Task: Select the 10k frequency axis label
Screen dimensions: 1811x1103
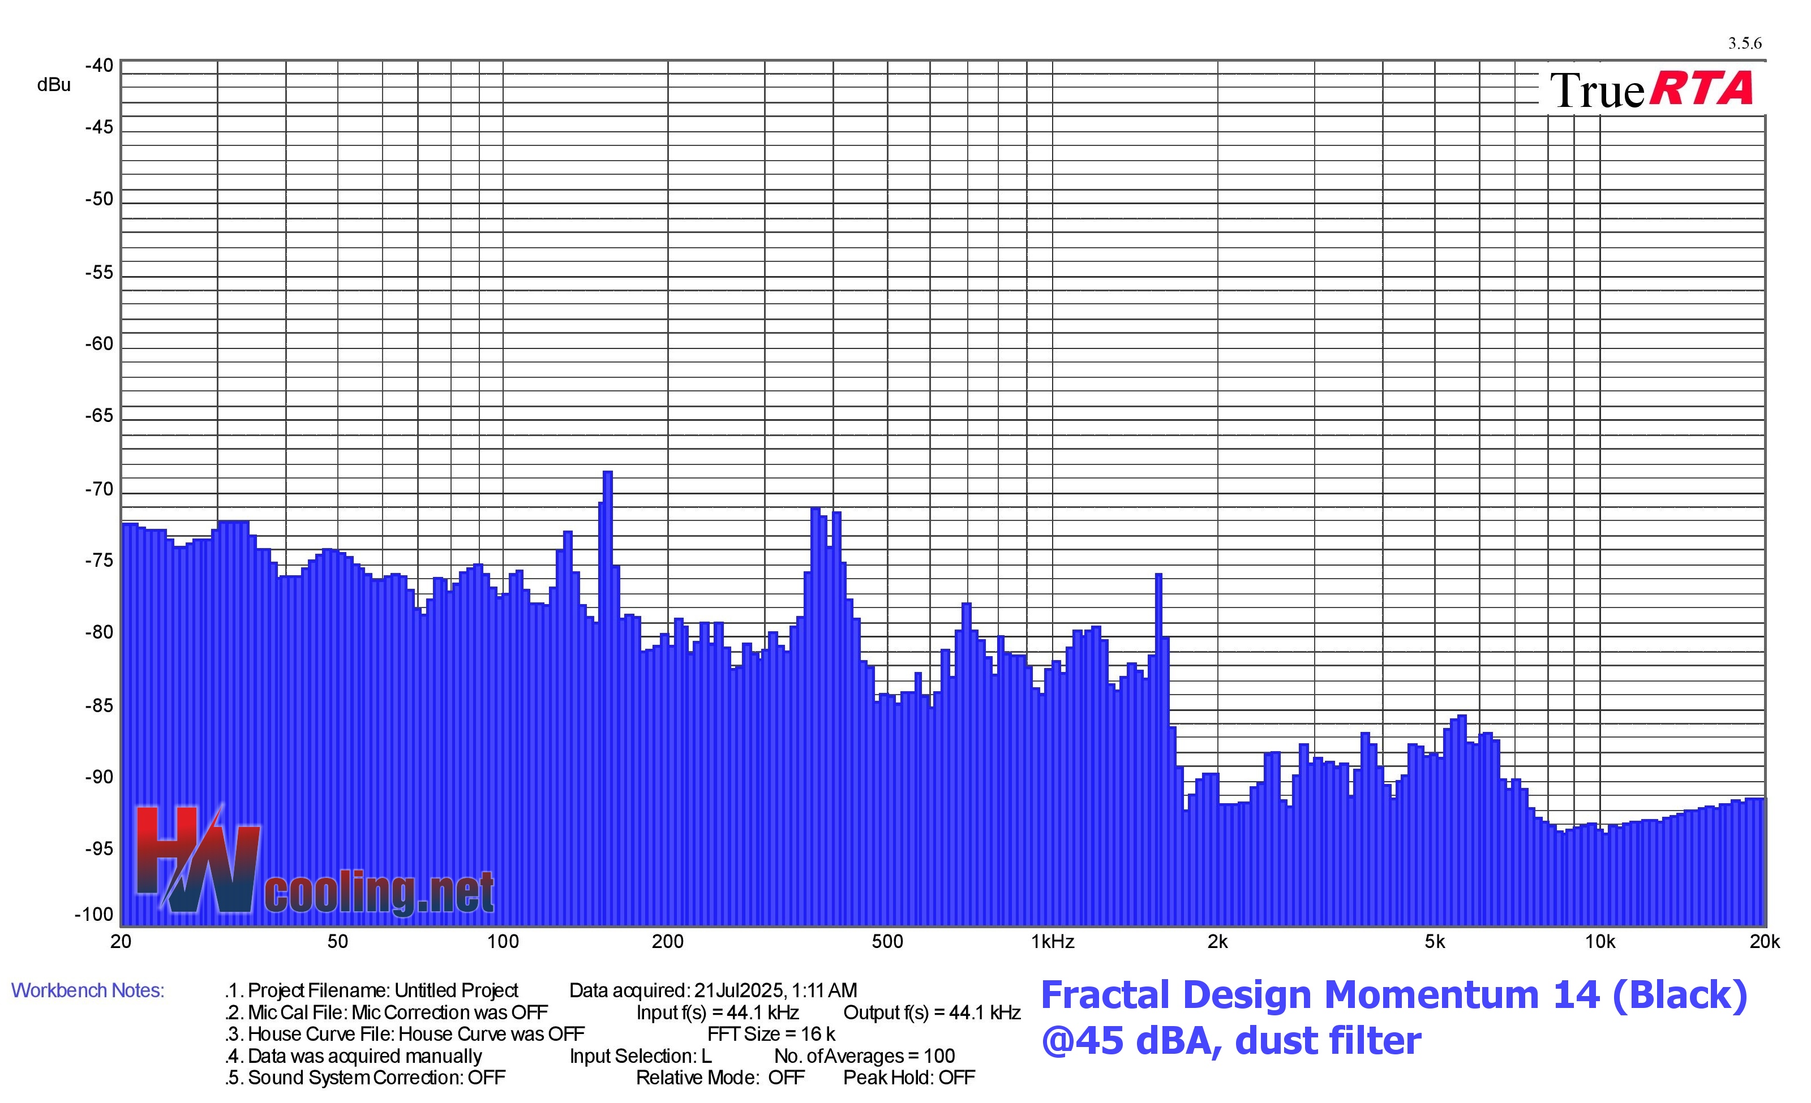Action: 1600,941
